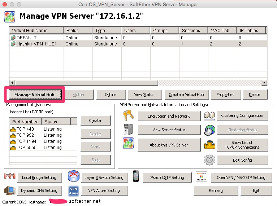Screen dimensions: 277x206
Task: Click the clustering servers icon
Action: [x=209, y=116]
